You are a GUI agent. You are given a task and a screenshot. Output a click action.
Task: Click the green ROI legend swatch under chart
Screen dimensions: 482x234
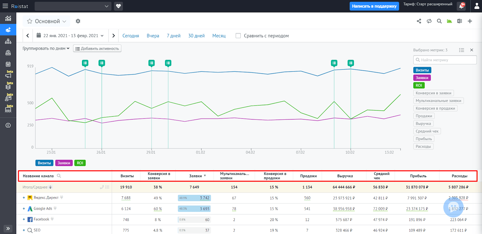80,163
